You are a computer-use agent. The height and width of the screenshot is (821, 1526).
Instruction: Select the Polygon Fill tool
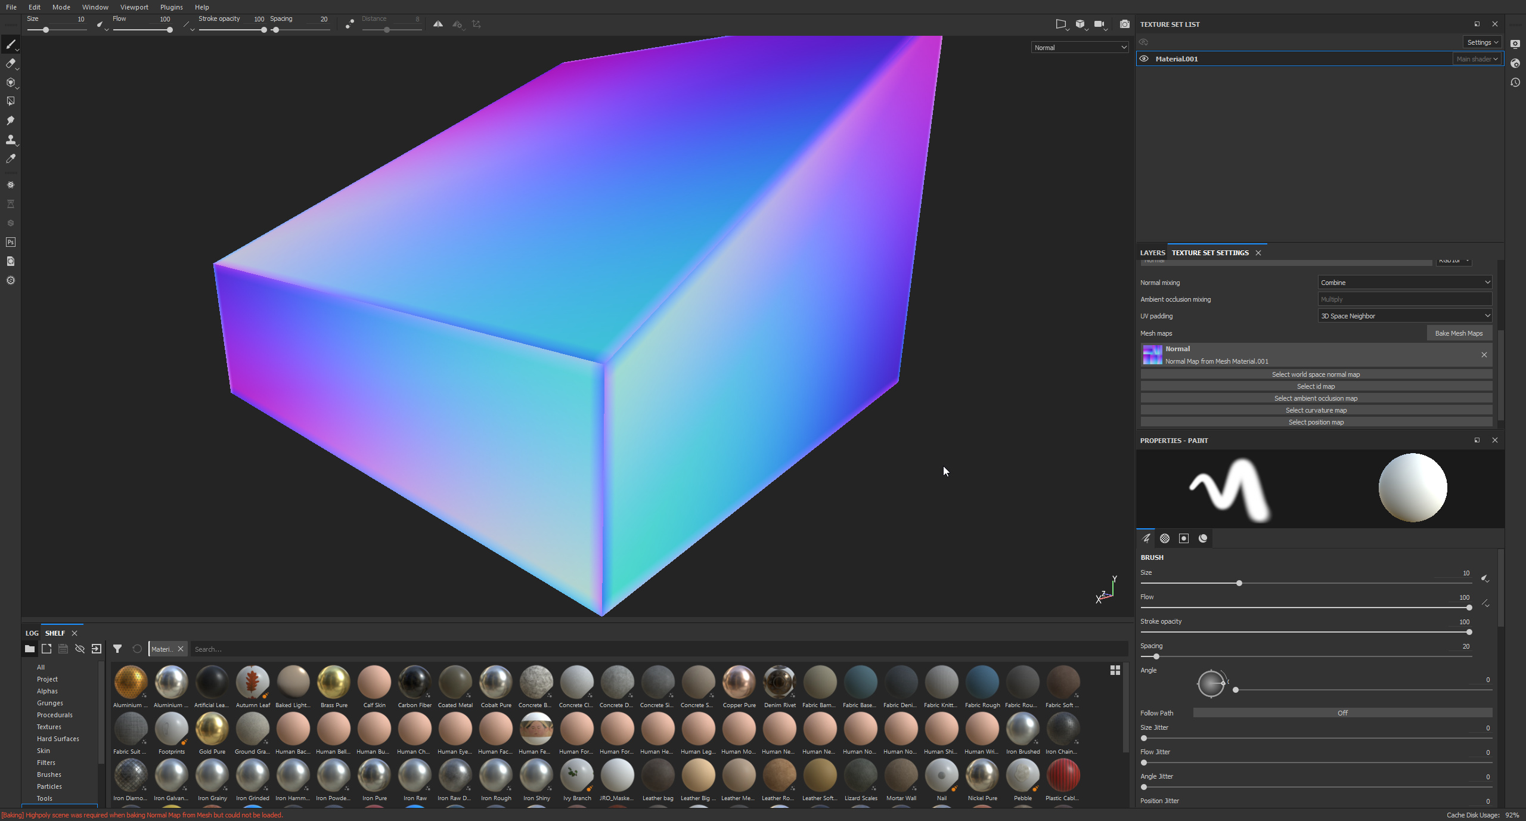[x=11, y=101]
